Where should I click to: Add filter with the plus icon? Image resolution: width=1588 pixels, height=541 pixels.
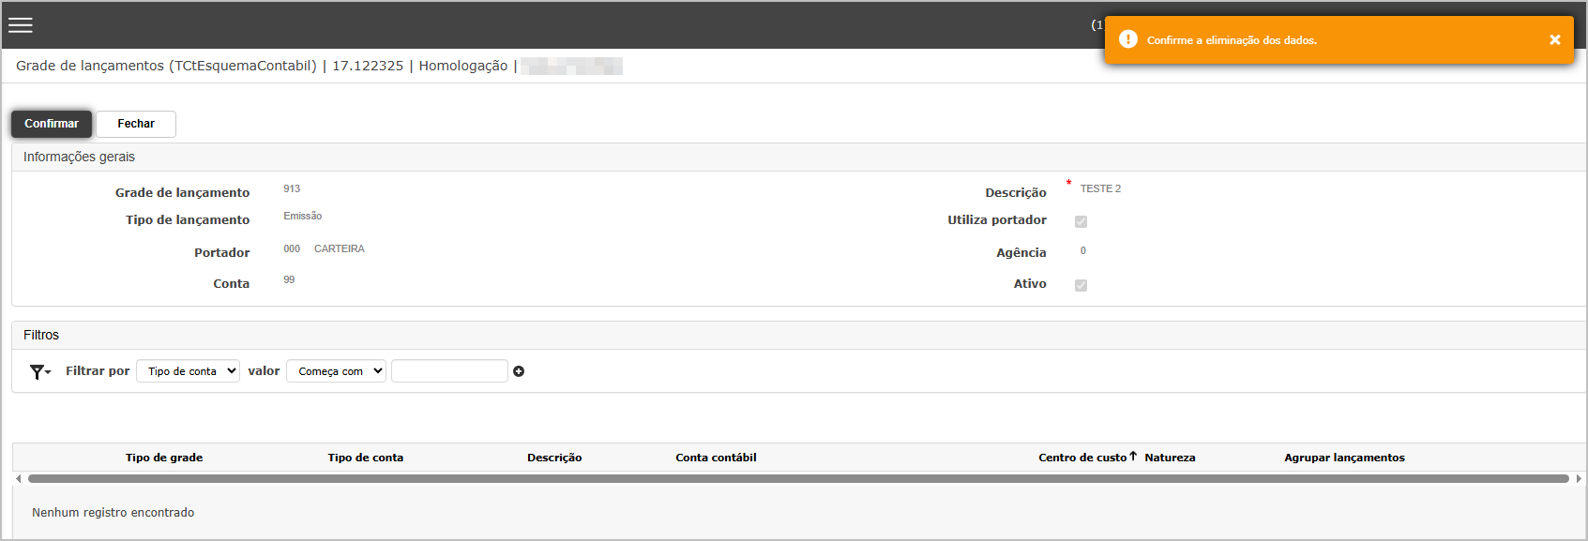point(519,371)
